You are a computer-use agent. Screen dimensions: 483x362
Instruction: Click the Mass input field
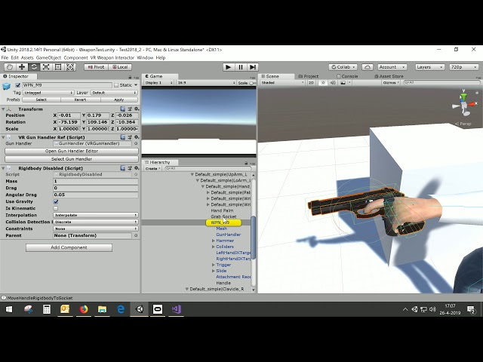[96, 181]
